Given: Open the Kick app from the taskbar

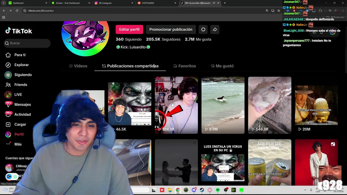Looking at the screenshot, I should point(242,190).
